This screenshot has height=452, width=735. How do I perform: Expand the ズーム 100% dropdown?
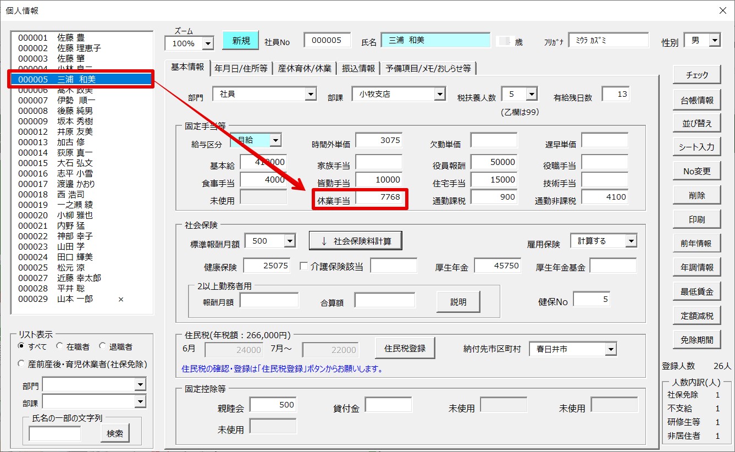pyautogui.click(x=208, y=43)
